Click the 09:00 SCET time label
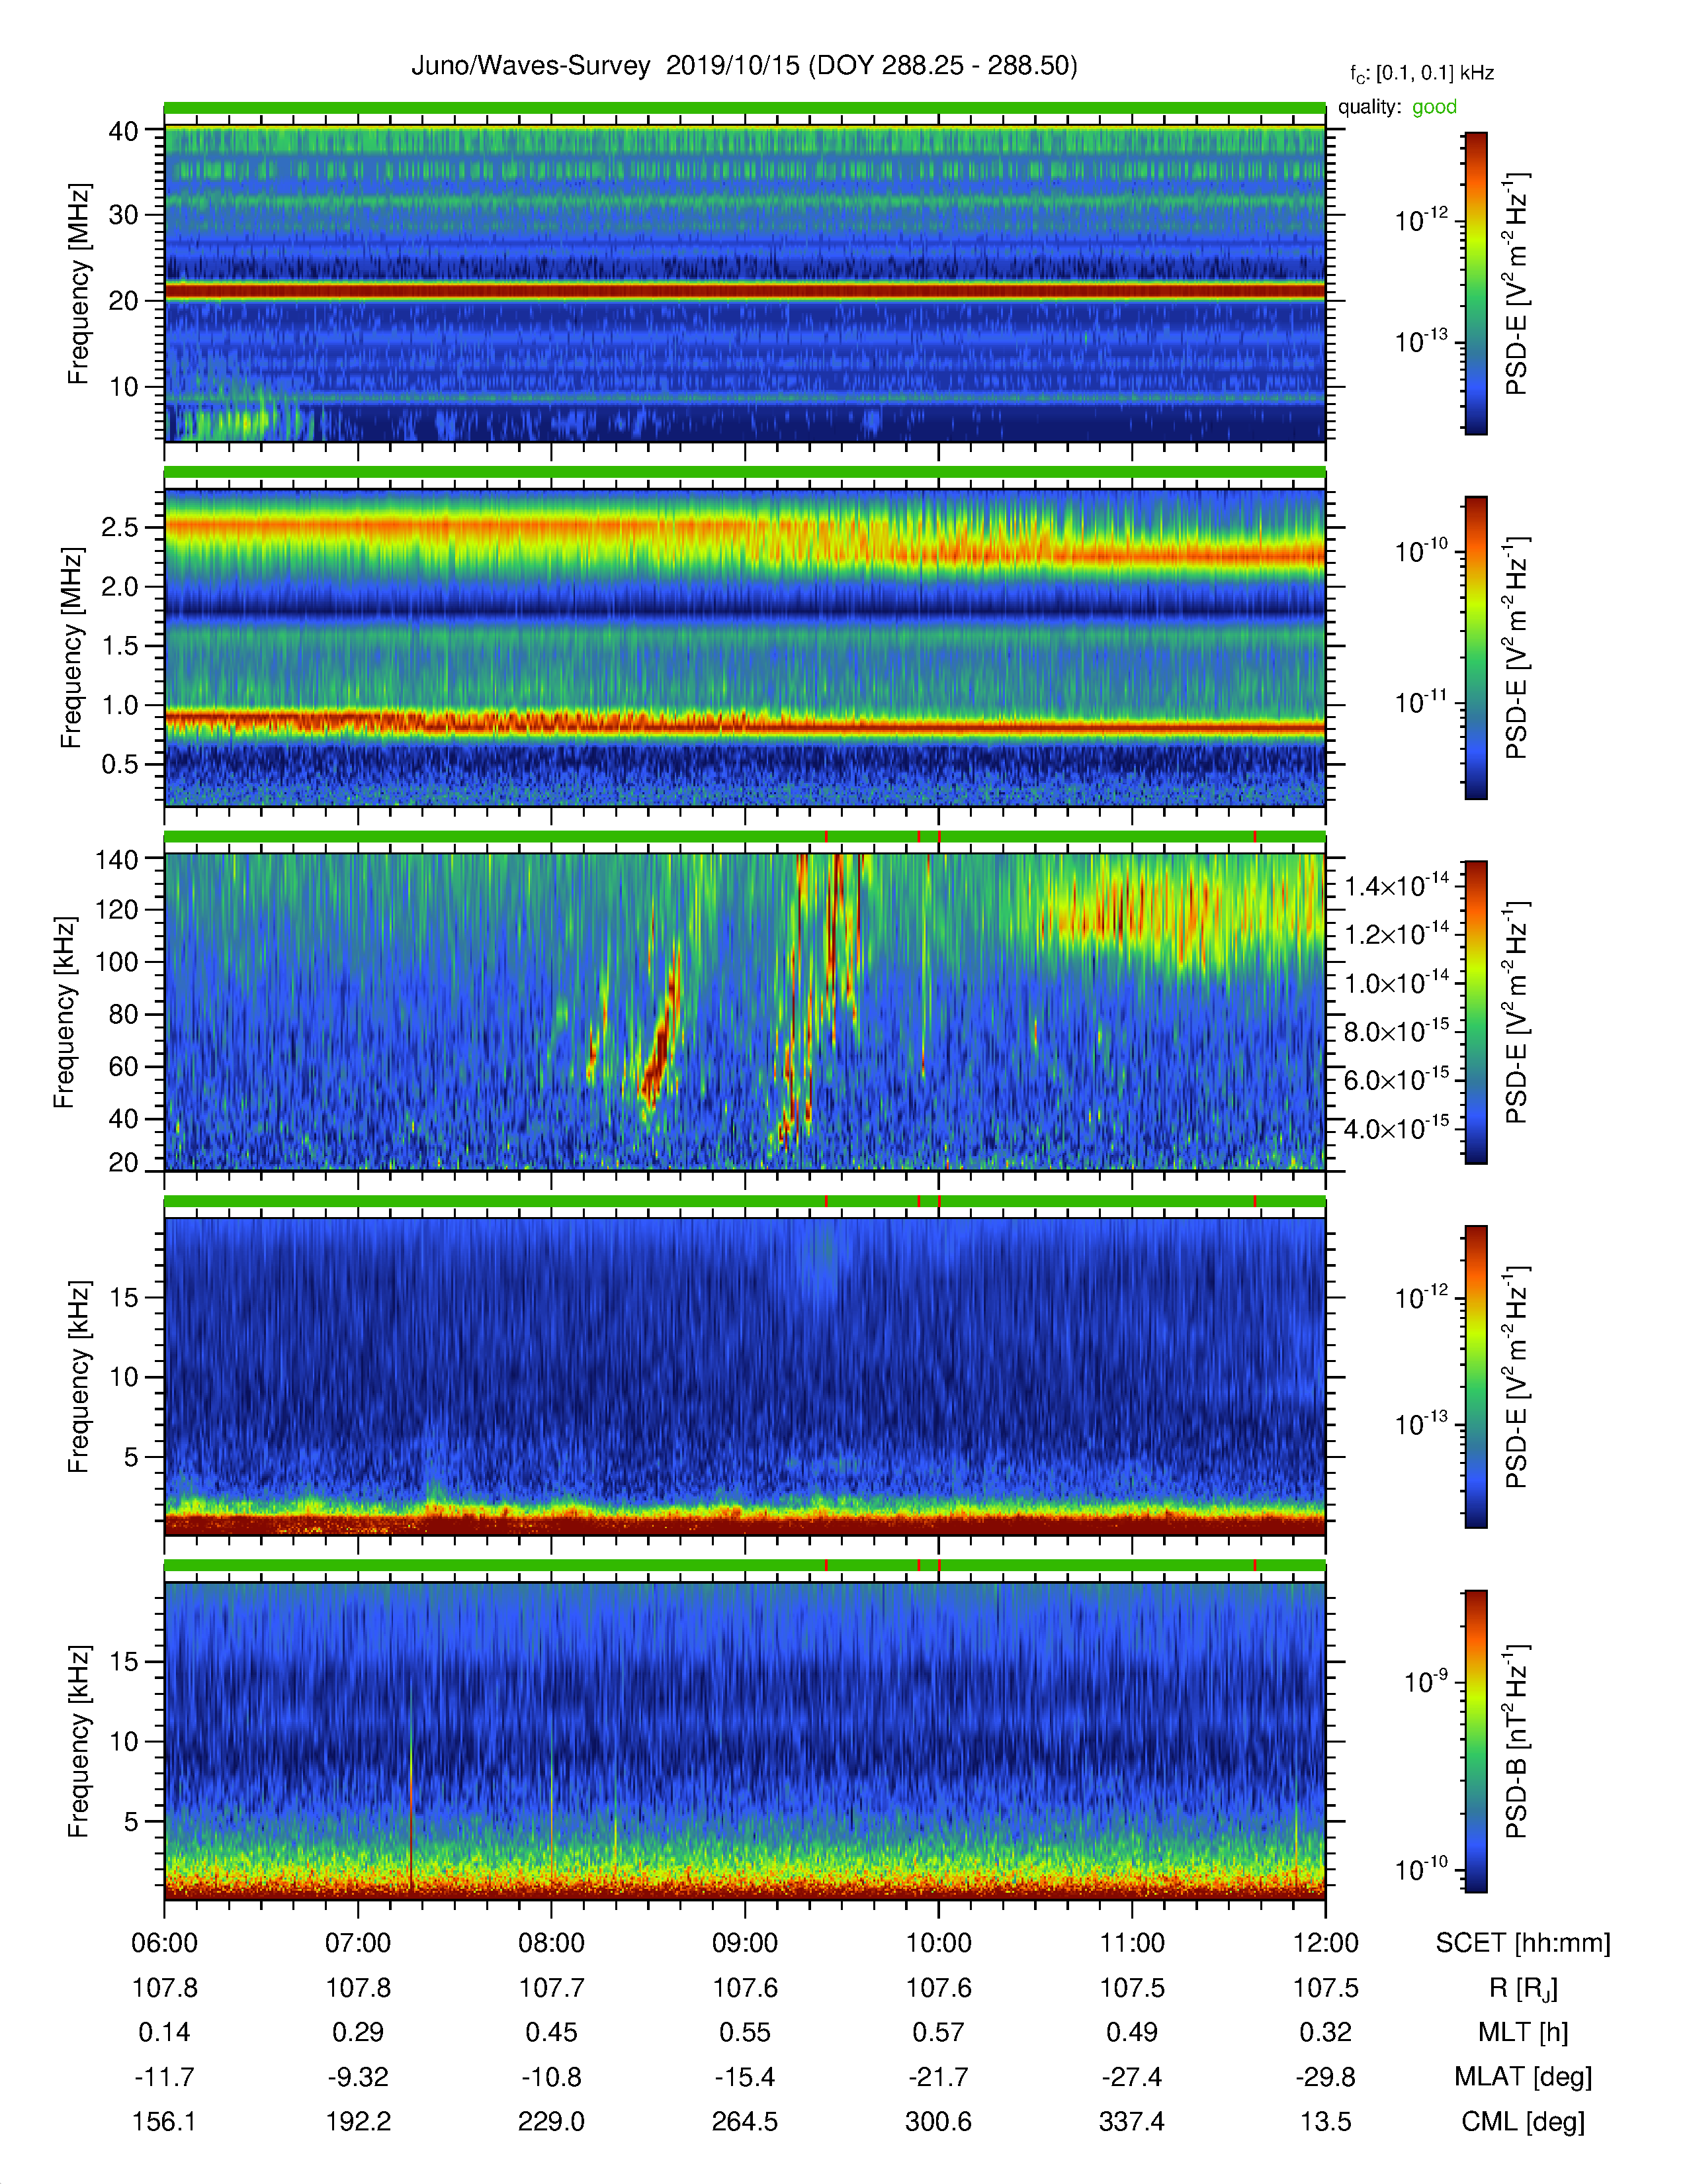 coord(744,1943)
